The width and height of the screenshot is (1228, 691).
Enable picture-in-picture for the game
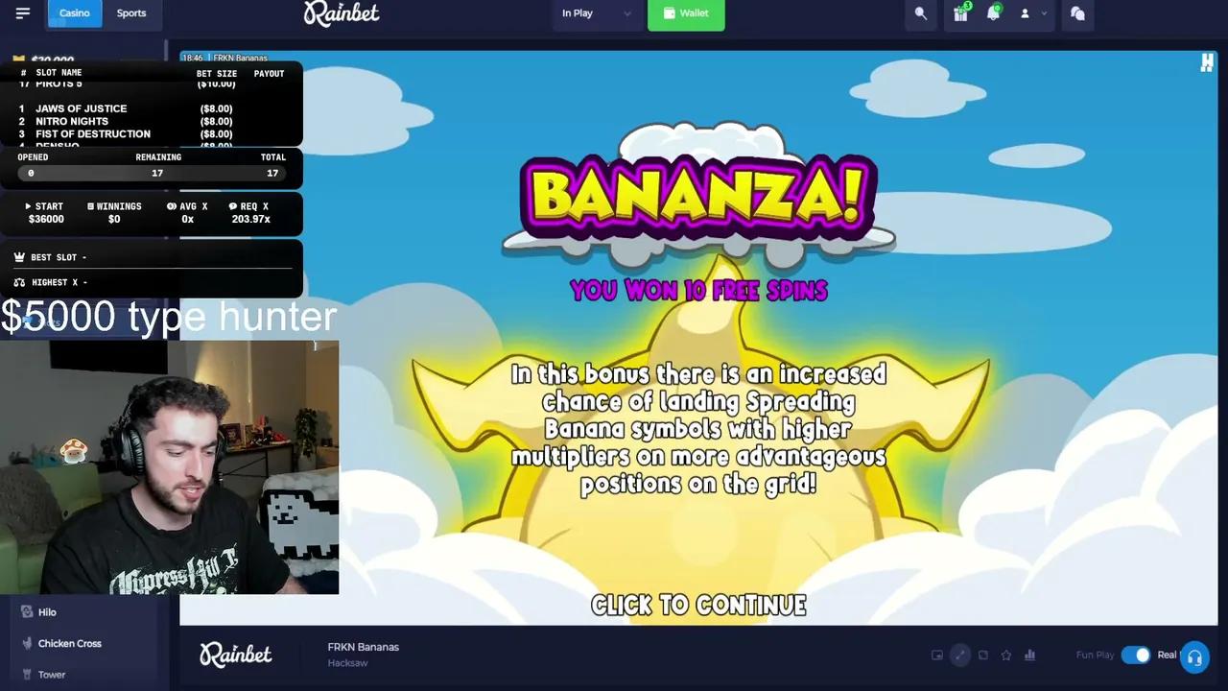(937, 655)
